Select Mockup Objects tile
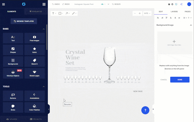This screenshot has height=122, width=194. 13,74
